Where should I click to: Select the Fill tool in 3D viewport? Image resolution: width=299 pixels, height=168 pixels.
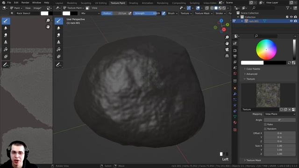tap(59, 49)
